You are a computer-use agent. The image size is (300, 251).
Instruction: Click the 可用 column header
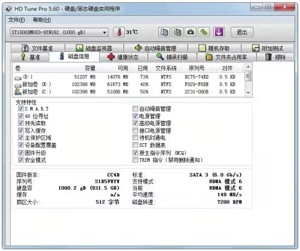click(123, 68)
